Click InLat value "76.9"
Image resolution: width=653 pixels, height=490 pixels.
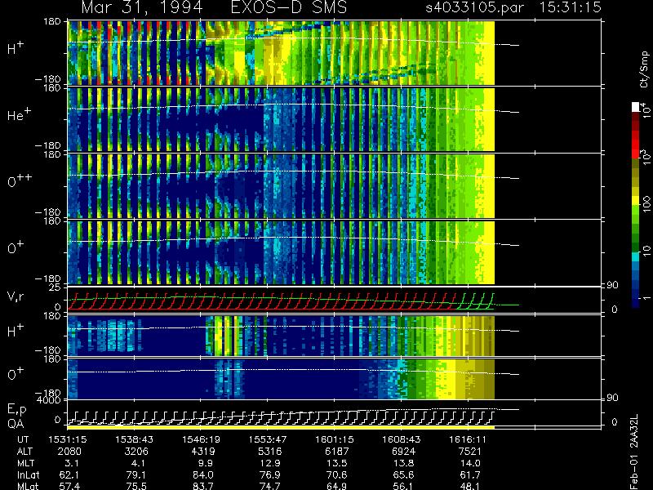[270, 475]
